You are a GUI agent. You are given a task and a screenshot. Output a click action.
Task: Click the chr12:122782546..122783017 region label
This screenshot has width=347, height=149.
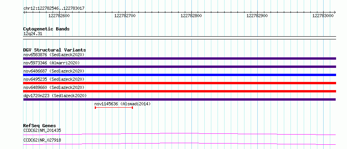54,8
